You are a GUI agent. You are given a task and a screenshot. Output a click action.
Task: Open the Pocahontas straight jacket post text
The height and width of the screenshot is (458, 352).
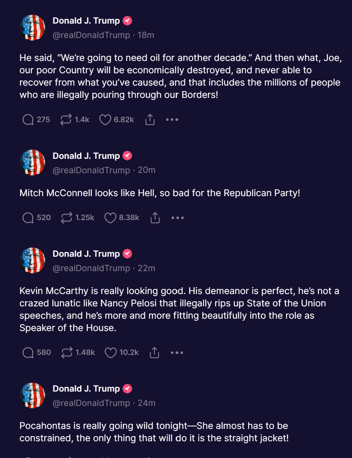click(x=154, y=432)
